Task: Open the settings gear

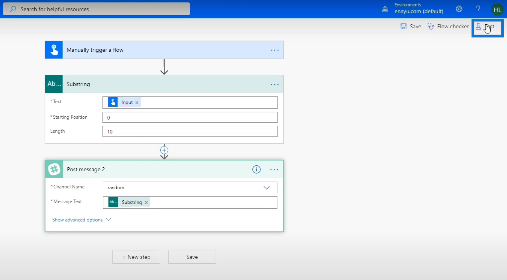Action: (x=459, y=9)
